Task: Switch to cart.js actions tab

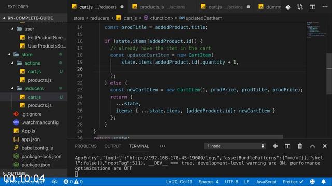Action: pyautogui.click(x=225, y=7)
